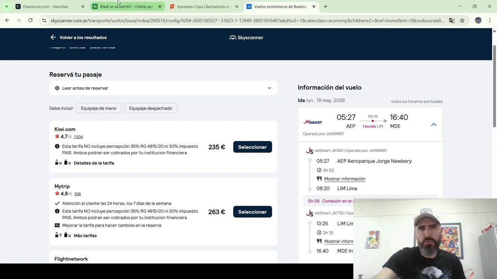
Task: Expand Leer antes de reservar section
Action: coord(163,88)
